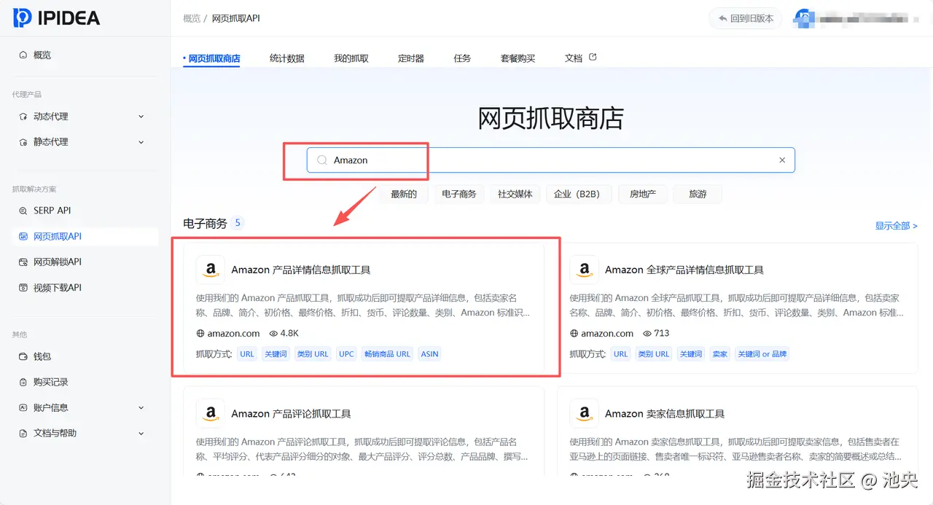Click the 文档与帮助 icon
The height and width of the screenshot is (505, 933).
coord(23,433)
